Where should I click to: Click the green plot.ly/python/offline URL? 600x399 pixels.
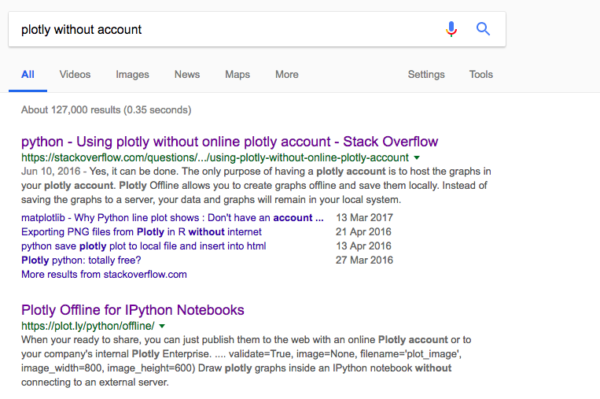88,326
